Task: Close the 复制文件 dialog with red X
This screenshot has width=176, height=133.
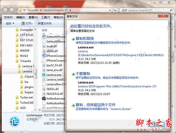Action: 163,15
